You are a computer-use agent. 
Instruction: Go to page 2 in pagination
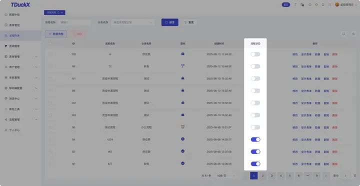(x=262, y=175)
